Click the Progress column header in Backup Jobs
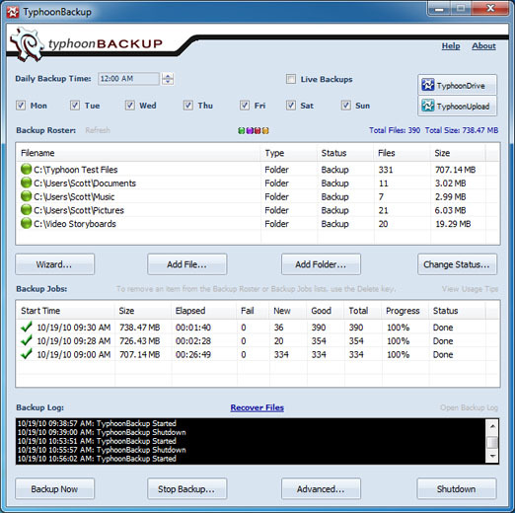Viewport: 515px width, 513px height. click(x=405, y=311)
